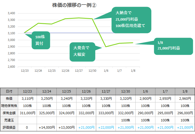Click the 大納会で 21,000円利益 callout

coord(132,20)
